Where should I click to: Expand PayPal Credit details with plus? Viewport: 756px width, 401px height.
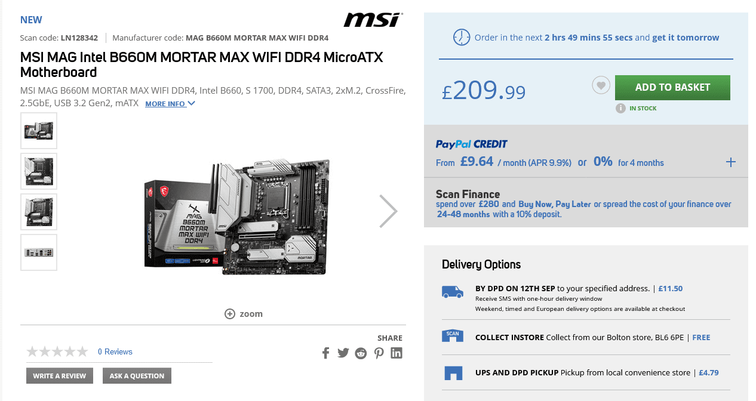pos(731,162)
